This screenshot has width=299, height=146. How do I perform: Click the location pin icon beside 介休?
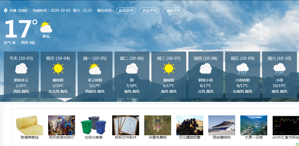tap(6, 11)
